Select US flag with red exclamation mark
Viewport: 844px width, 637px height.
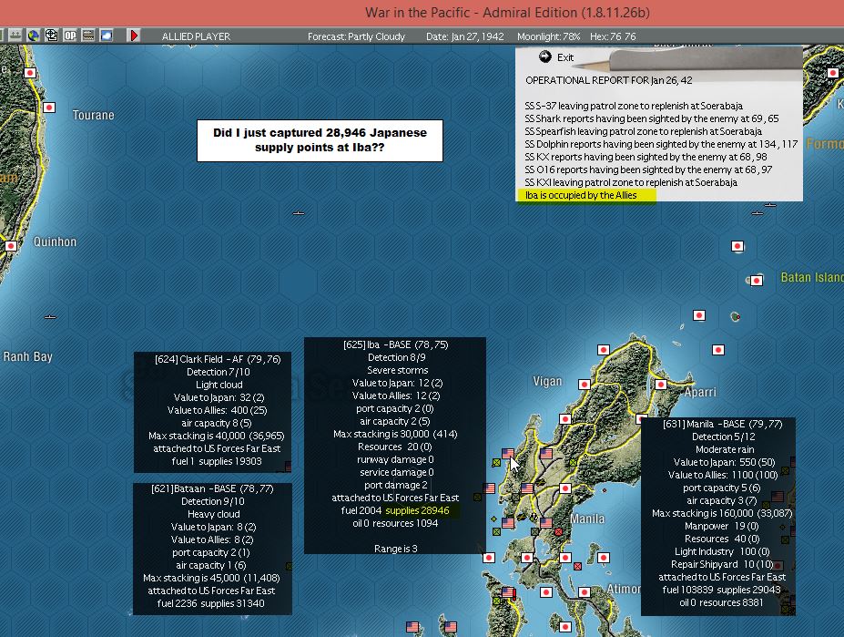pos(509,593)
